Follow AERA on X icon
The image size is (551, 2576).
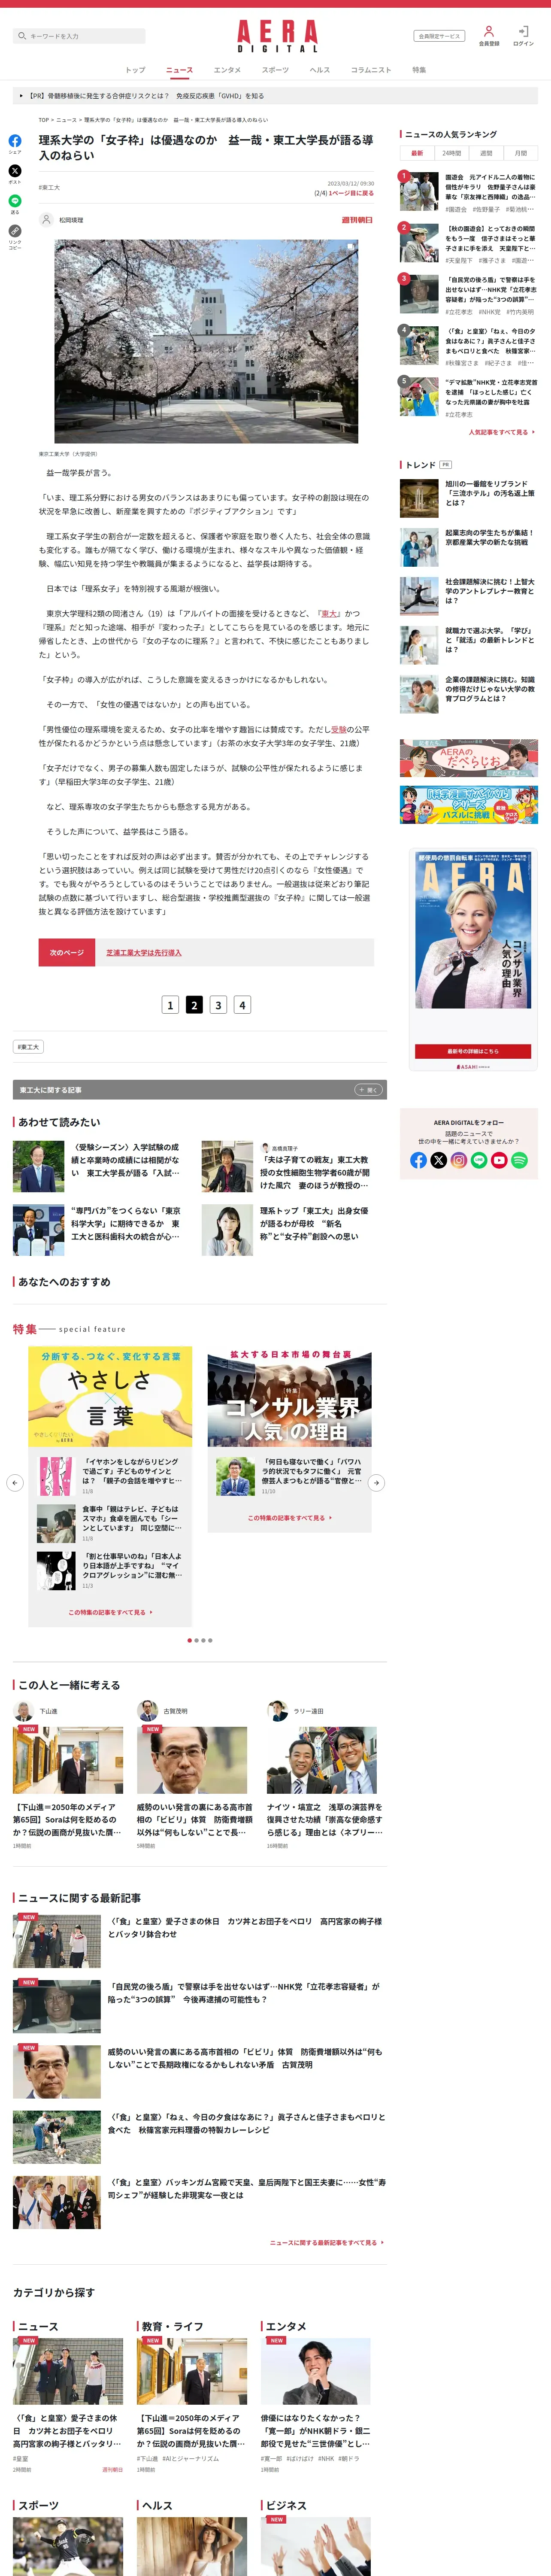click(x=439, y=1160)
